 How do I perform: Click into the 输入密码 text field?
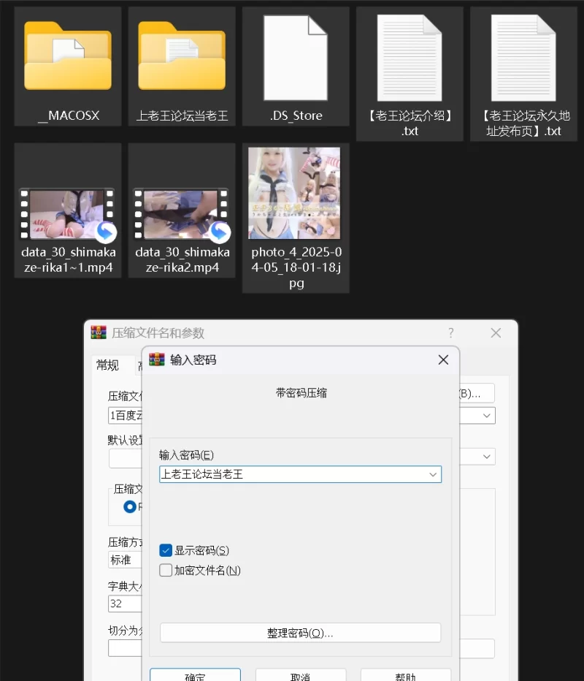(x=292, y=475)
